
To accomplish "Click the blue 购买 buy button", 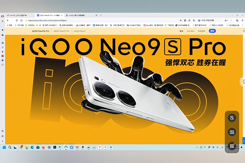I will click(213, 31).
